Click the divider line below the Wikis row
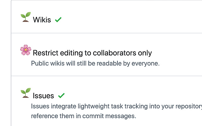Viewport: 202px width, 126px height. point(107,33)
